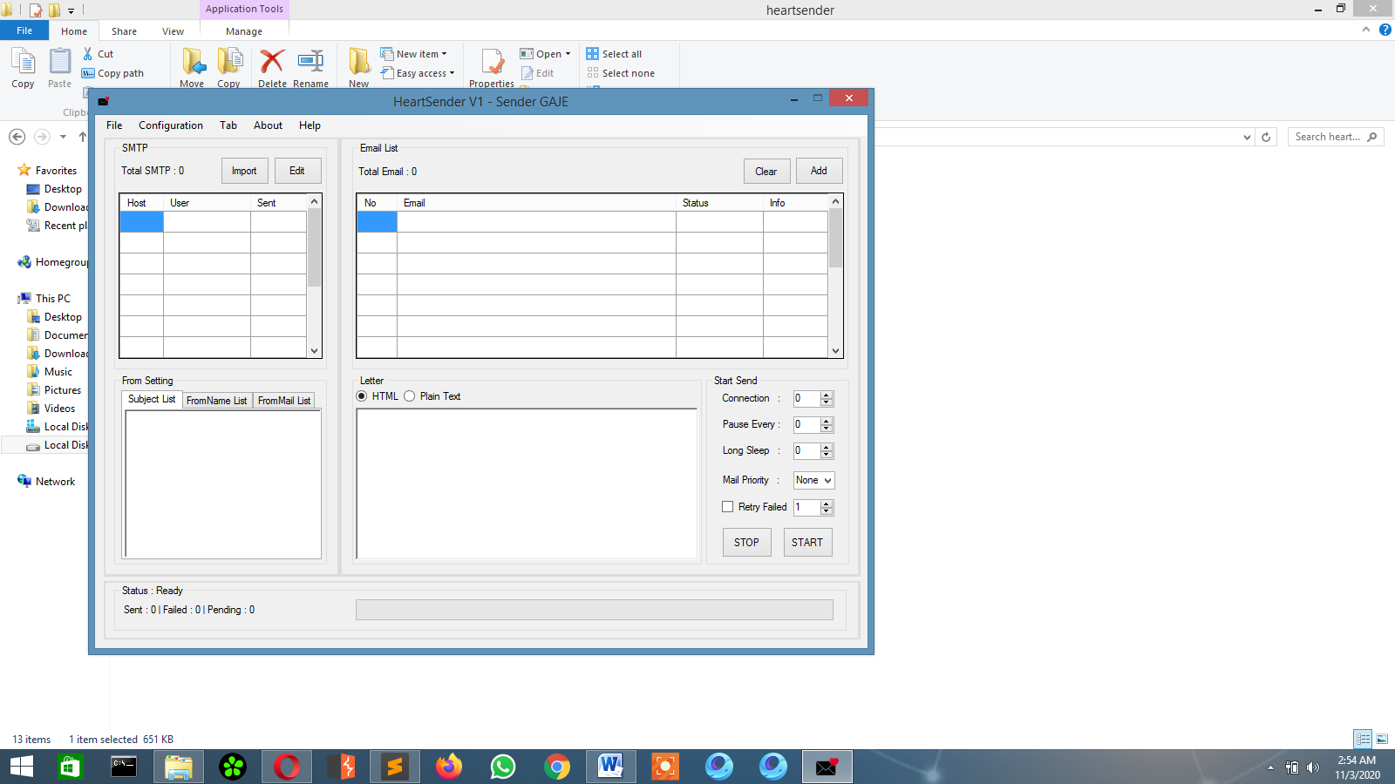Select the Move to icon in the ribbon
Image resolution: width=1395 pixels, height=784 pixels.
coord(192,65)
